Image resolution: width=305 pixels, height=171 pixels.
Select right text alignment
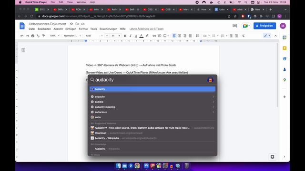185,36
